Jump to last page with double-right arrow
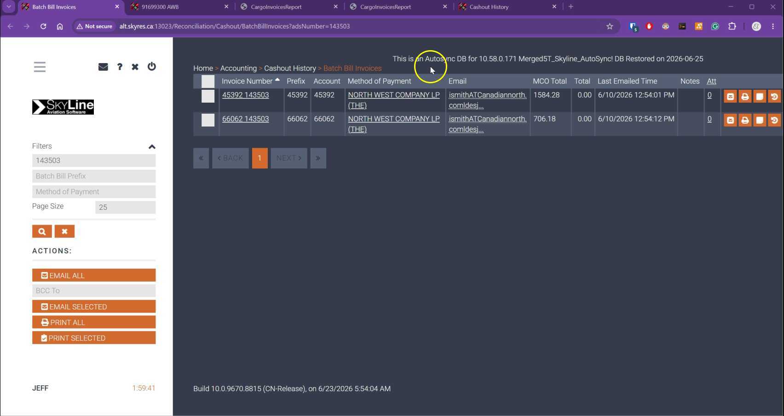This screenshot has height=416, width=784. click(x=318, y=158)
